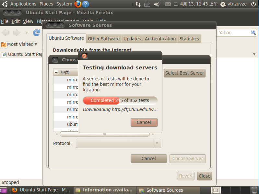This screenshot has height=194, width=259.
Task: Open the Trash icon in bottom panel
Action: click(254, 190)
